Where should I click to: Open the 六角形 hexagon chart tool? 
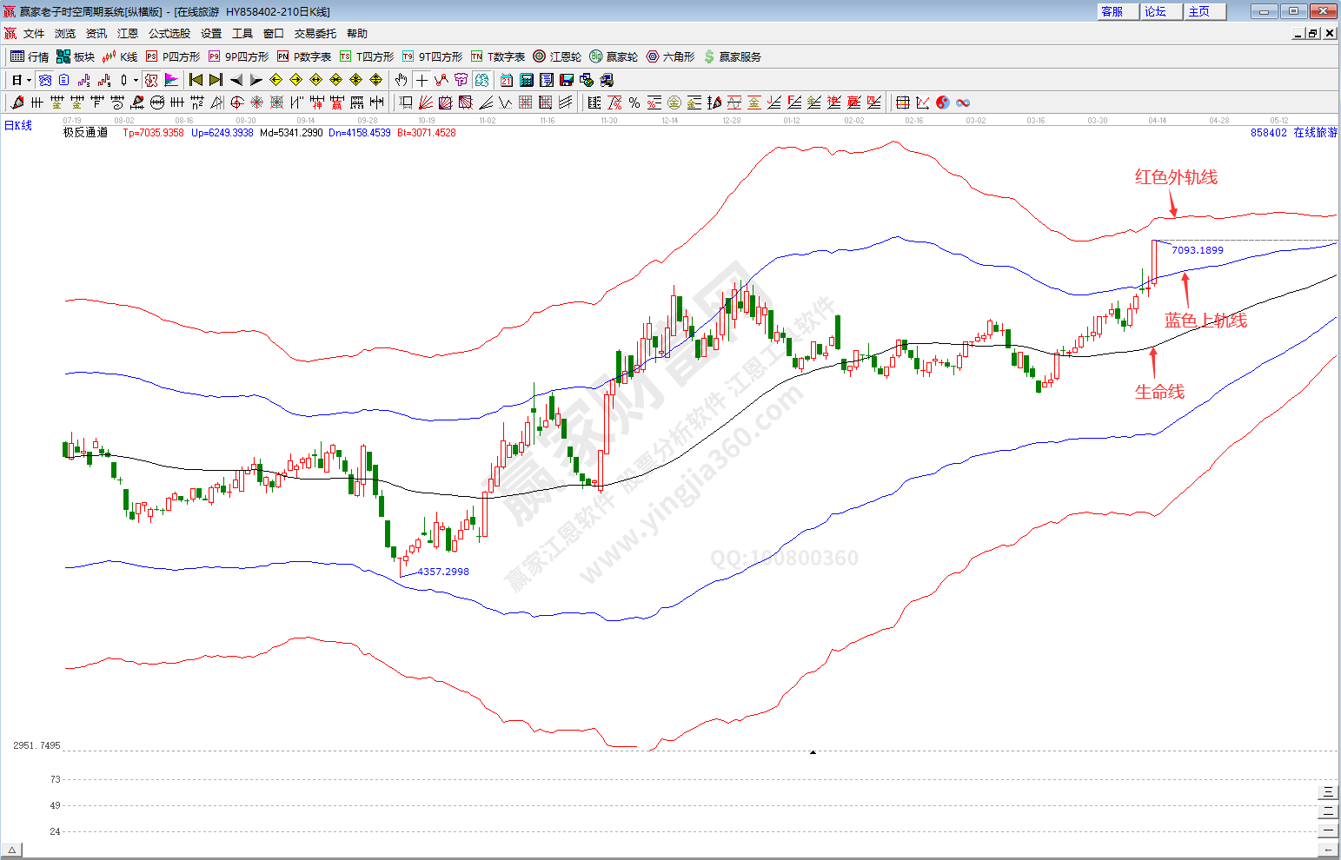670,56
